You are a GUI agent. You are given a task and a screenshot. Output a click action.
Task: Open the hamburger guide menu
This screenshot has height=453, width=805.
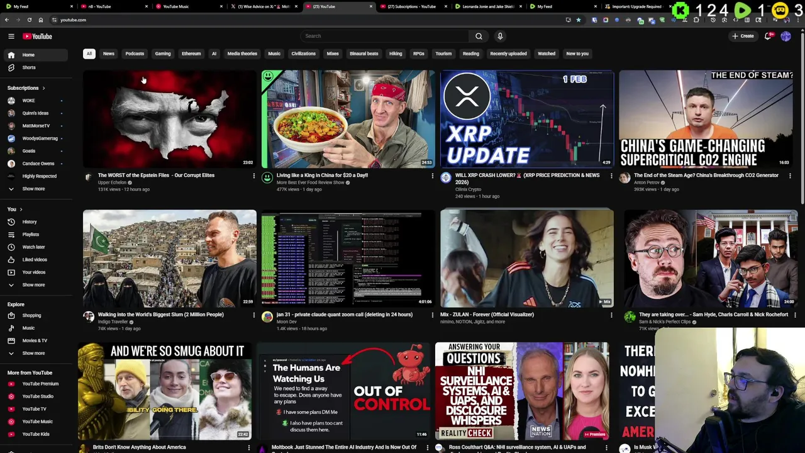[11, 36]
